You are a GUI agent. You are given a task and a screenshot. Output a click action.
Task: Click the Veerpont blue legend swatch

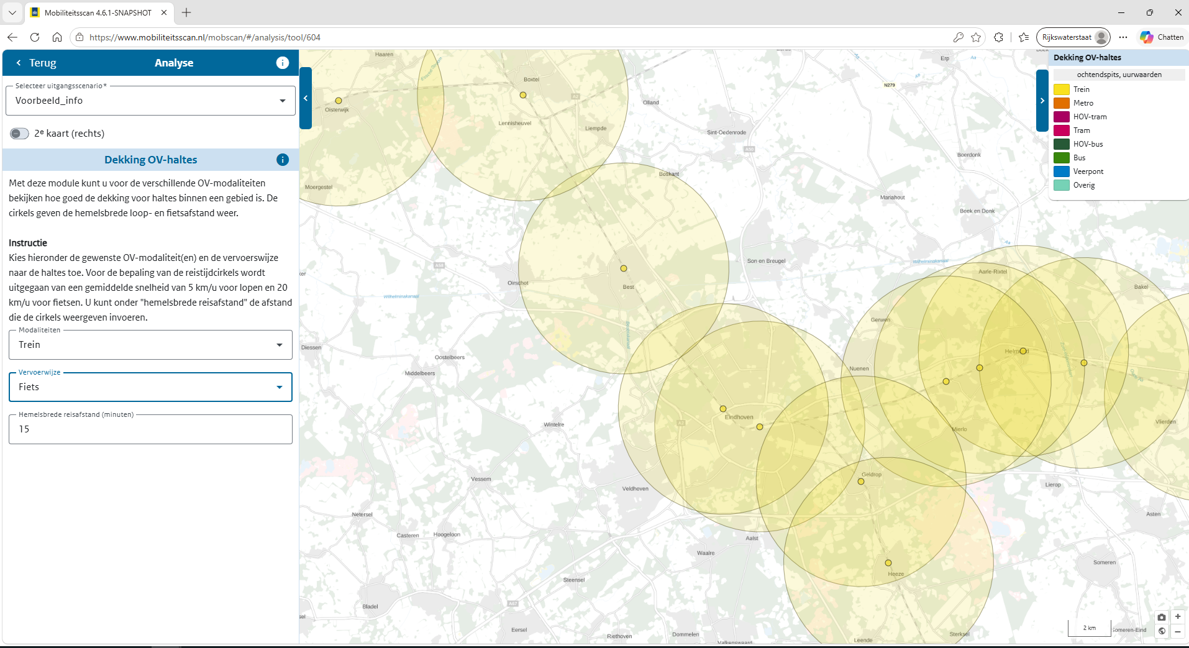[x=1062, y=171]
